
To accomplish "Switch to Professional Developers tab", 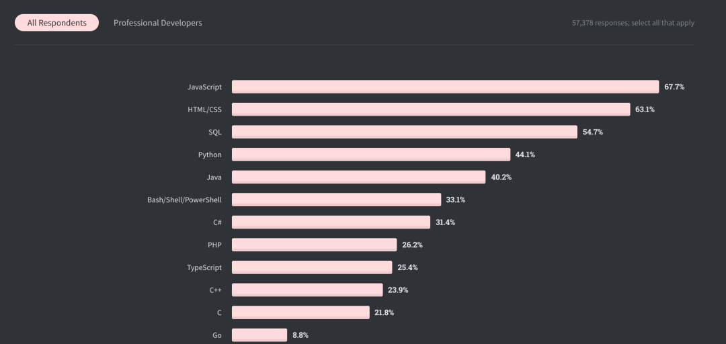I will pos(158,23).
